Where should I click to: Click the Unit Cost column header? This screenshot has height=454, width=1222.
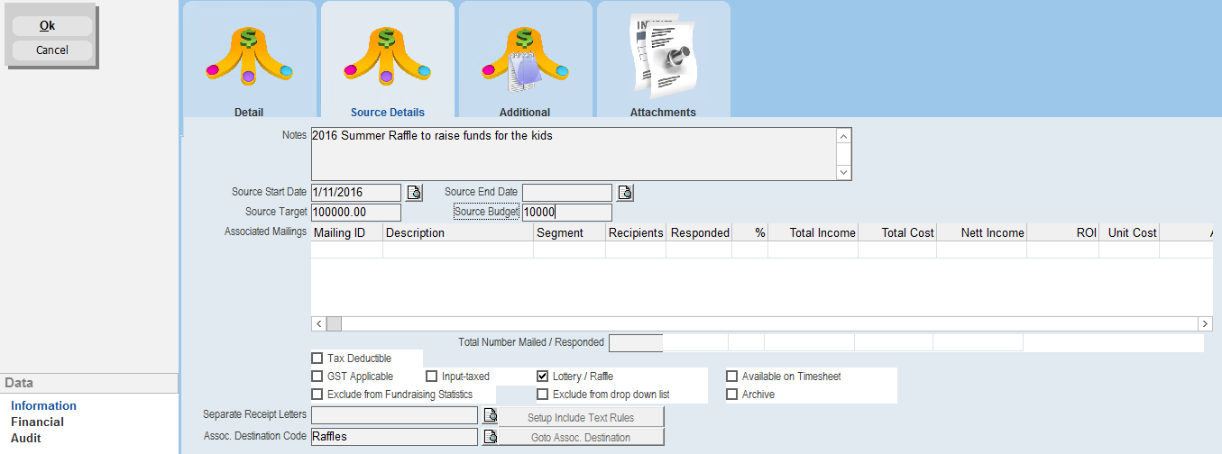tap(1128, 232)
